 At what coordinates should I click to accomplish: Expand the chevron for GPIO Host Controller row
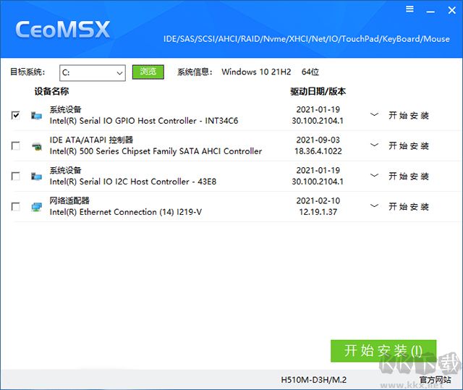[x=374, y=114]
